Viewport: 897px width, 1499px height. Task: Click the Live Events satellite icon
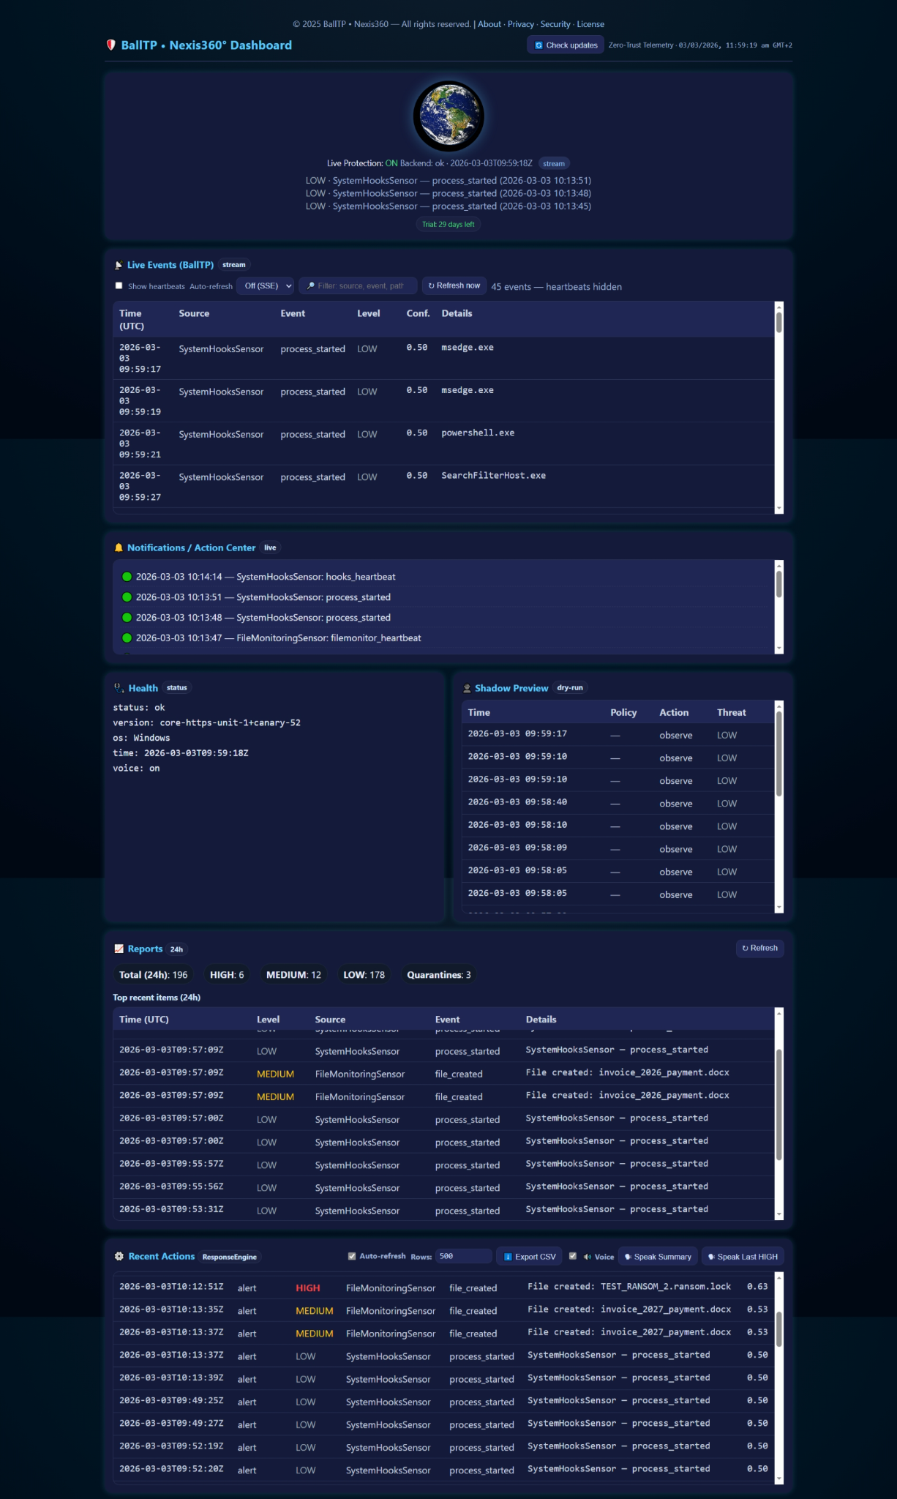(x=119, y=265)
